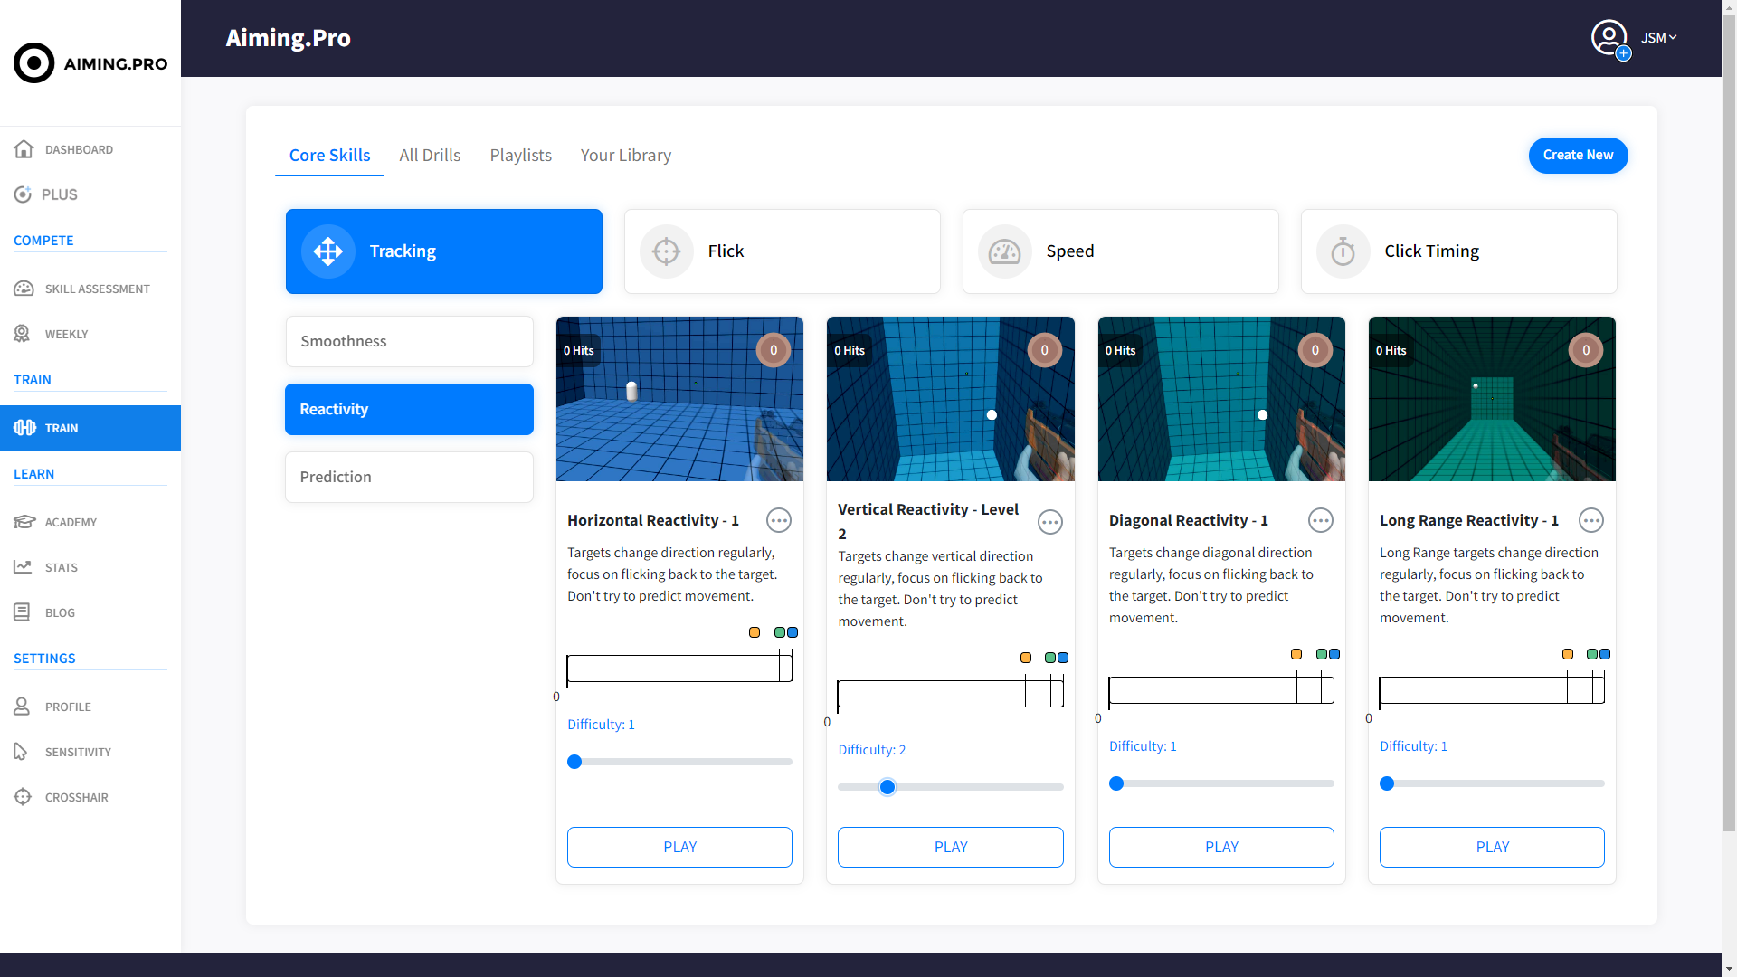1737x977 pixels.
Task: Click the Stats chart icon
Action: 23,567
